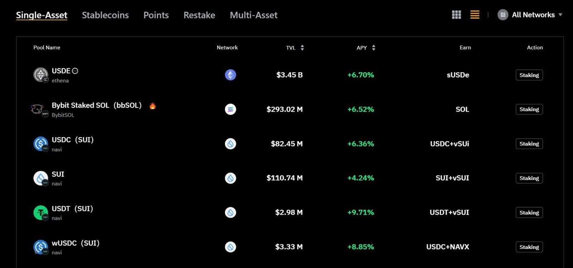
Task: Click Staking button in the SUI row
Action: point(529,178)
